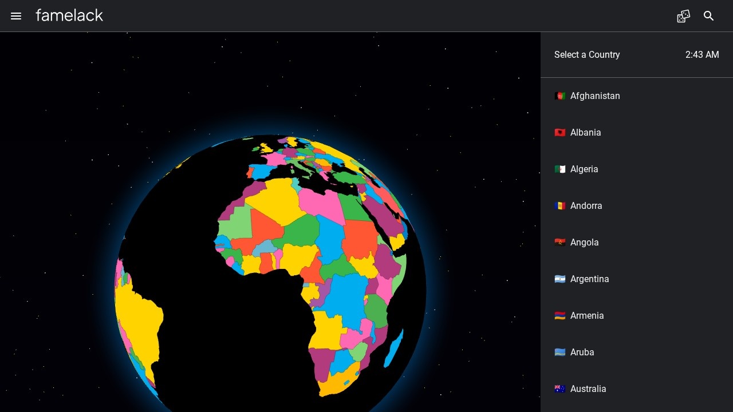733x412 pixels.
Task: Click the Select a Country heading
Action: [587, 55]
